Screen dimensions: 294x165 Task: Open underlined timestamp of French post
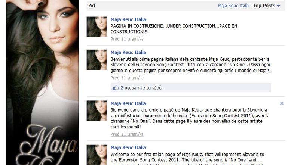coord(127,134)
